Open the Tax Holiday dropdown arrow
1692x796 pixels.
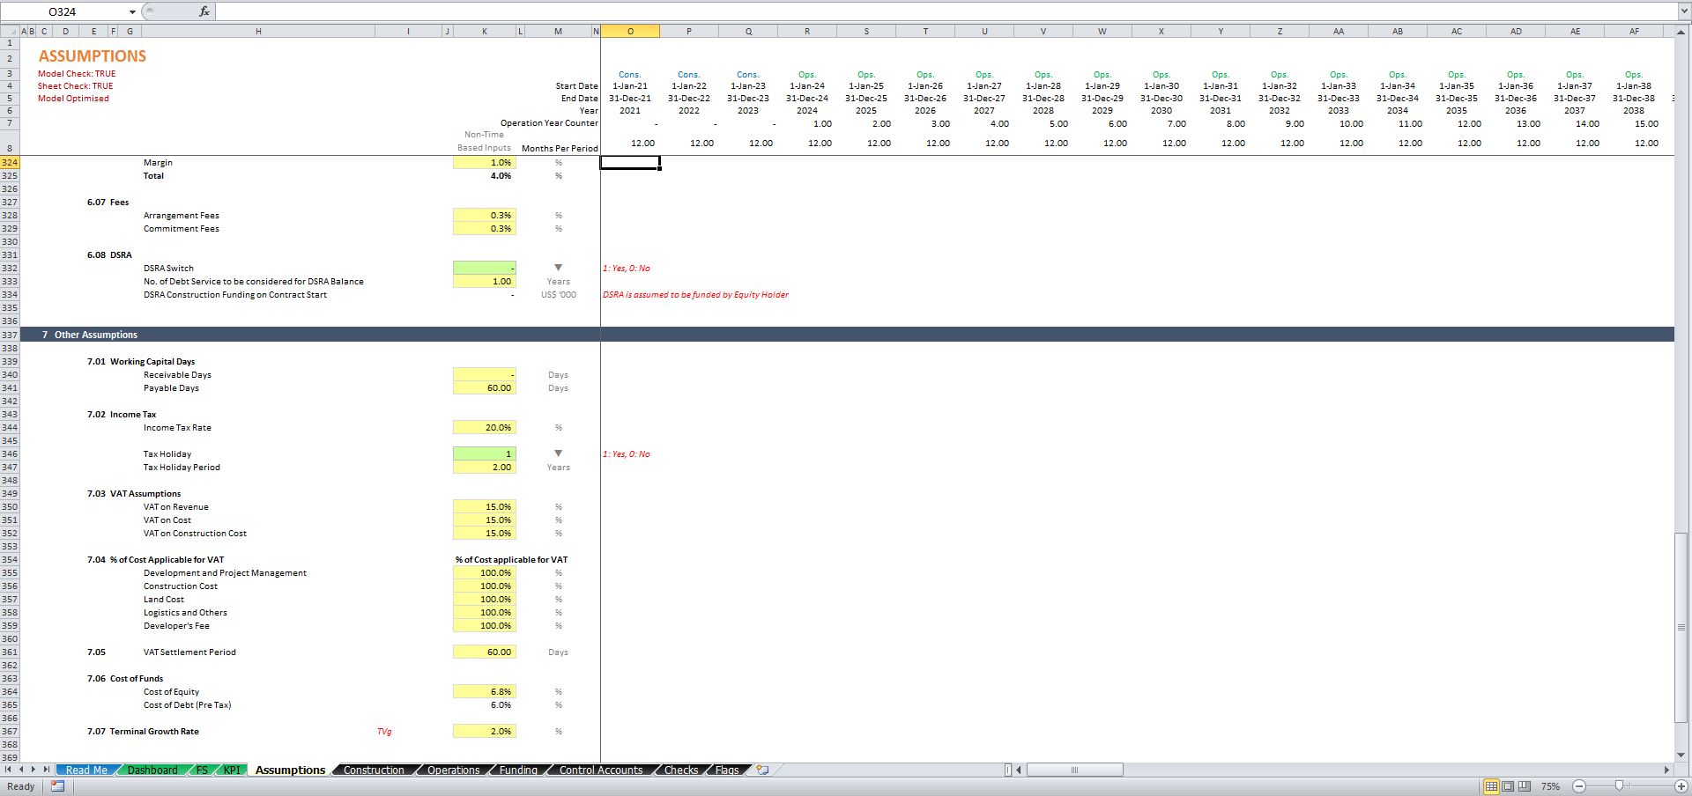coord(558,453)
